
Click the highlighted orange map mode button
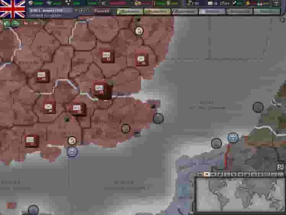[x=206, y=174]
